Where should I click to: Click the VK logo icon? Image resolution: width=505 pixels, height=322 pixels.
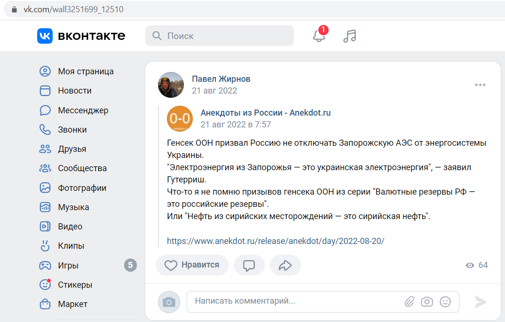click(x=45, y=36)
